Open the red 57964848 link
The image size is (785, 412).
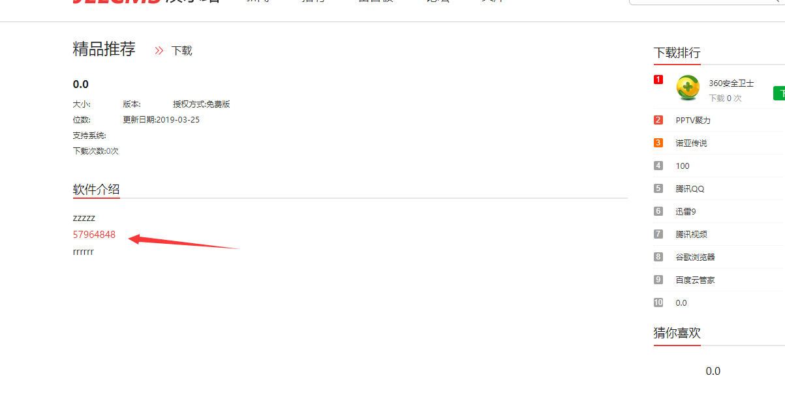[x=94, y=235]
